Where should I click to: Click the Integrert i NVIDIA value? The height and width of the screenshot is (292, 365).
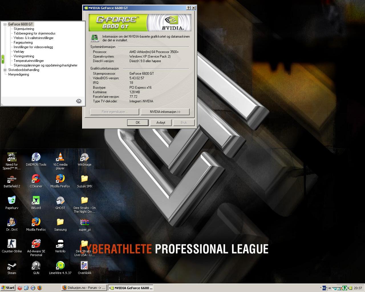[141, 101]
